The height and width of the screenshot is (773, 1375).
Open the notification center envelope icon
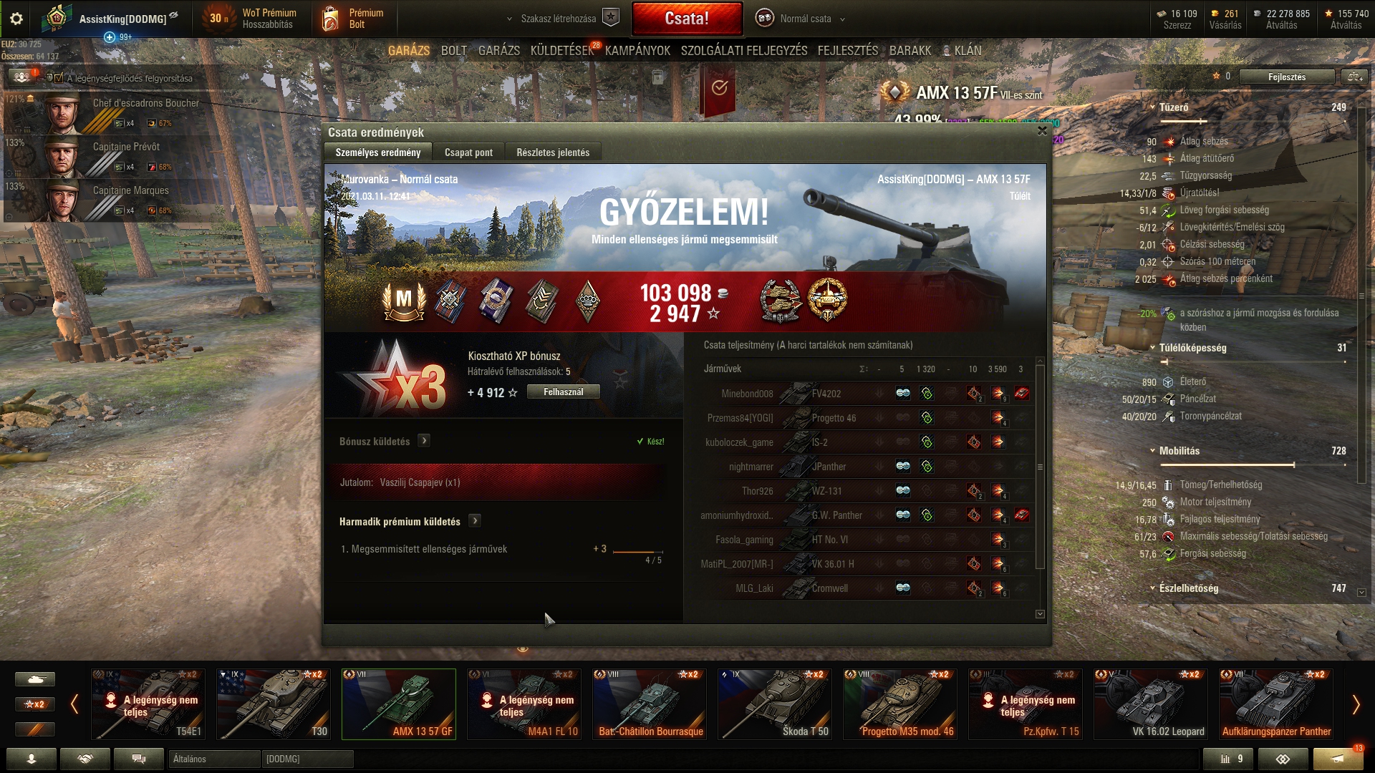click(1337, 759)
